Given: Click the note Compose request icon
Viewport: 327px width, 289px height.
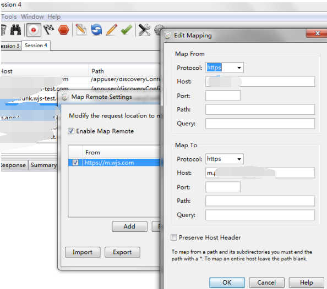Looking at the screenshot, I should point(81,30).
